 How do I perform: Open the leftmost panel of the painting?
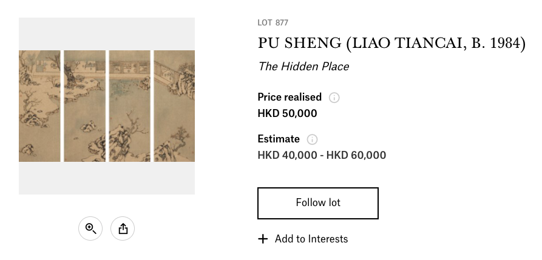39,106
